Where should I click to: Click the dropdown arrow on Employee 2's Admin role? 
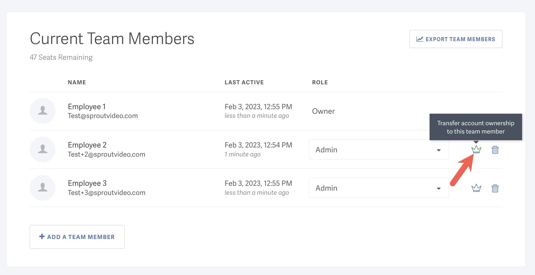(x=439, y=150)
